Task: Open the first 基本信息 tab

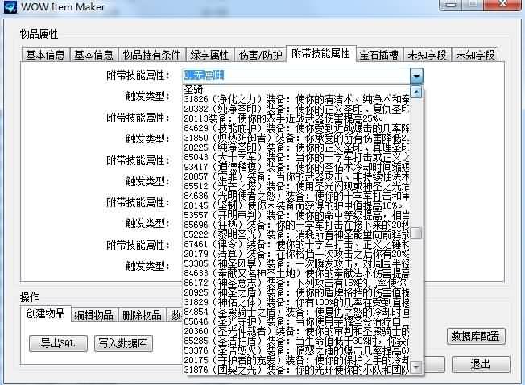Action: tap(45, 55)
